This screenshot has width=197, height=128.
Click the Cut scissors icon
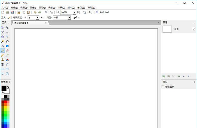coord(19,12)
